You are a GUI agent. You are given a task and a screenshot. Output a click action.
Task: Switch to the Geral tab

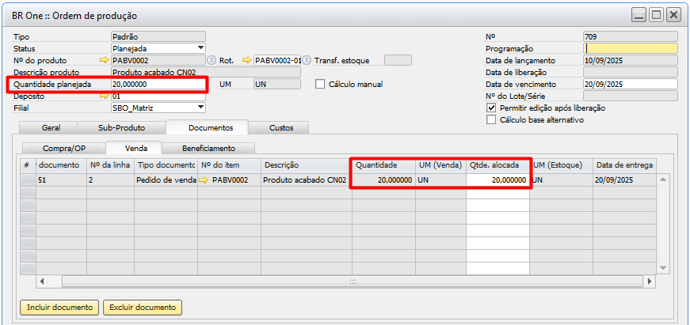tap(49, 127)
